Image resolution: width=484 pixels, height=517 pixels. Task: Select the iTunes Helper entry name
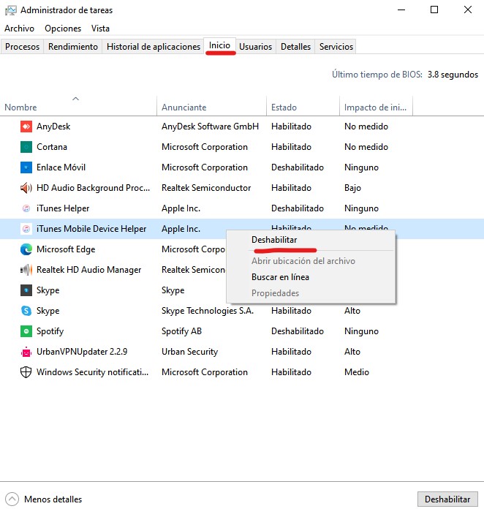pos(63,208)
